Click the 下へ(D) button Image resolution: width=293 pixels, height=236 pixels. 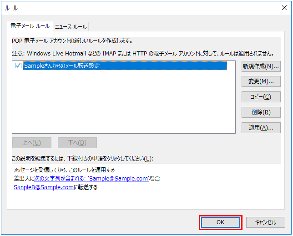point(77,143)
